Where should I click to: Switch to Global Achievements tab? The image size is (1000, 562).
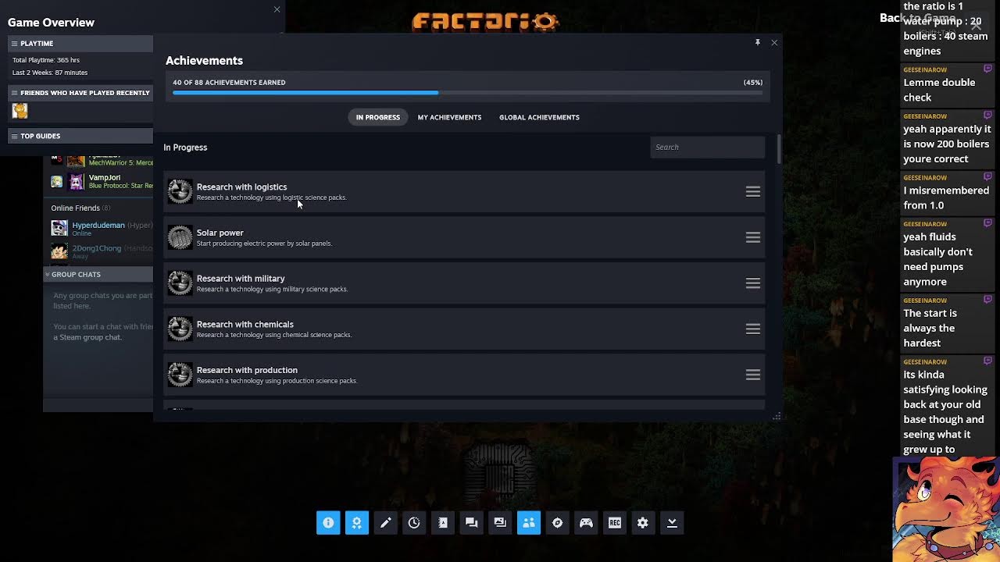pyautogui.click(x=539, y=117)
